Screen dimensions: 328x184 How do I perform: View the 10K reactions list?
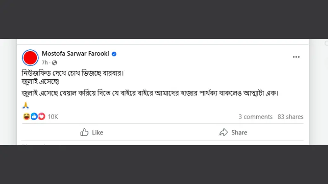53,117
